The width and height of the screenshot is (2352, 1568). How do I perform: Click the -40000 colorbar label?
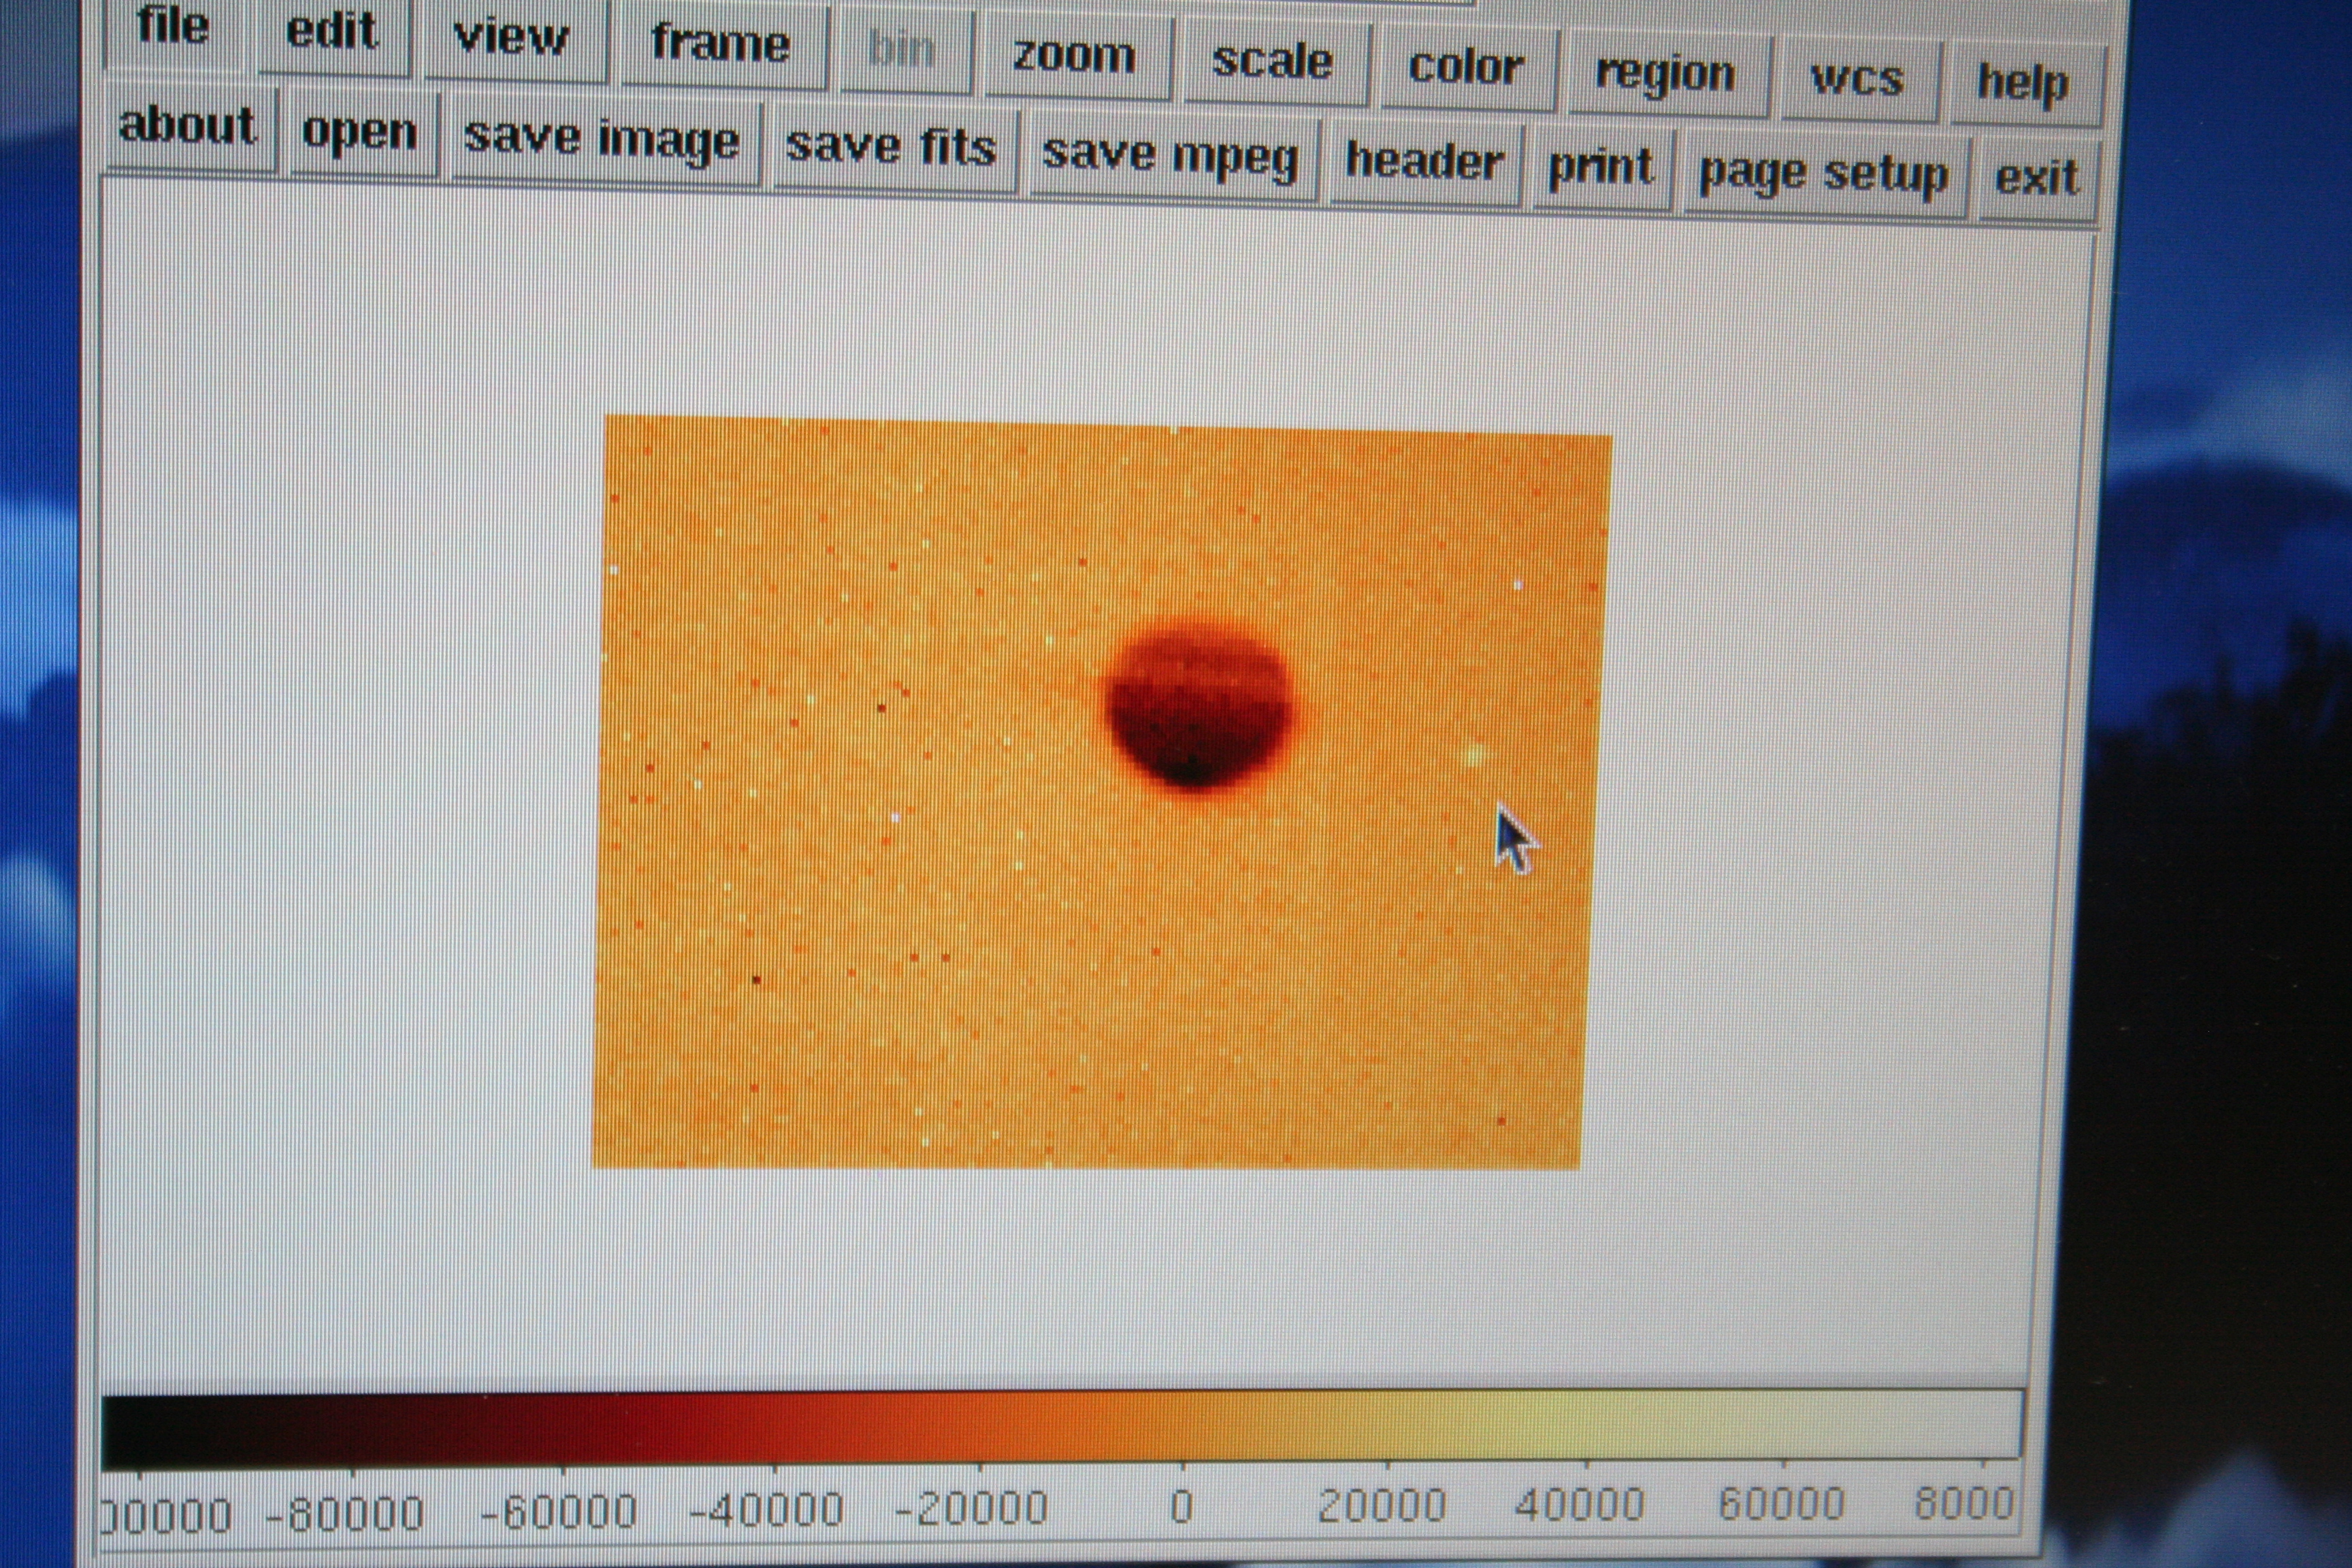768,1509
